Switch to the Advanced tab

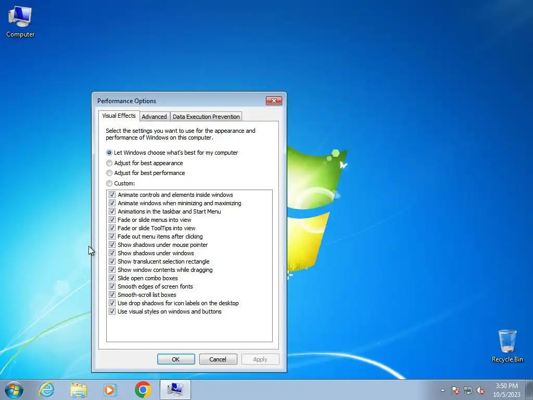click(x=154, y=117)
